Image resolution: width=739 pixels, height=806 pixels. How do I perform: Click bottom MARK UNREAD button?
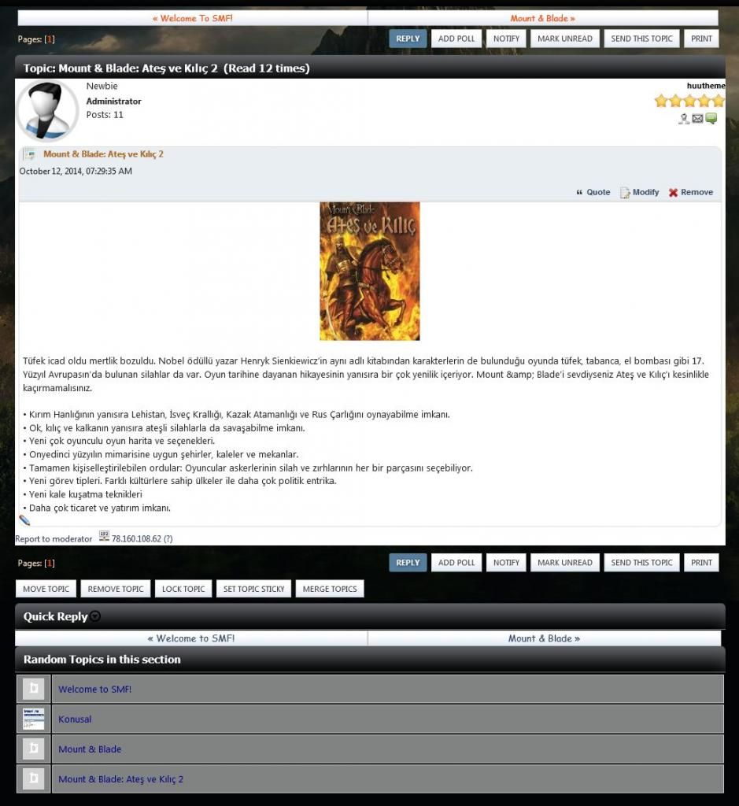565,562
